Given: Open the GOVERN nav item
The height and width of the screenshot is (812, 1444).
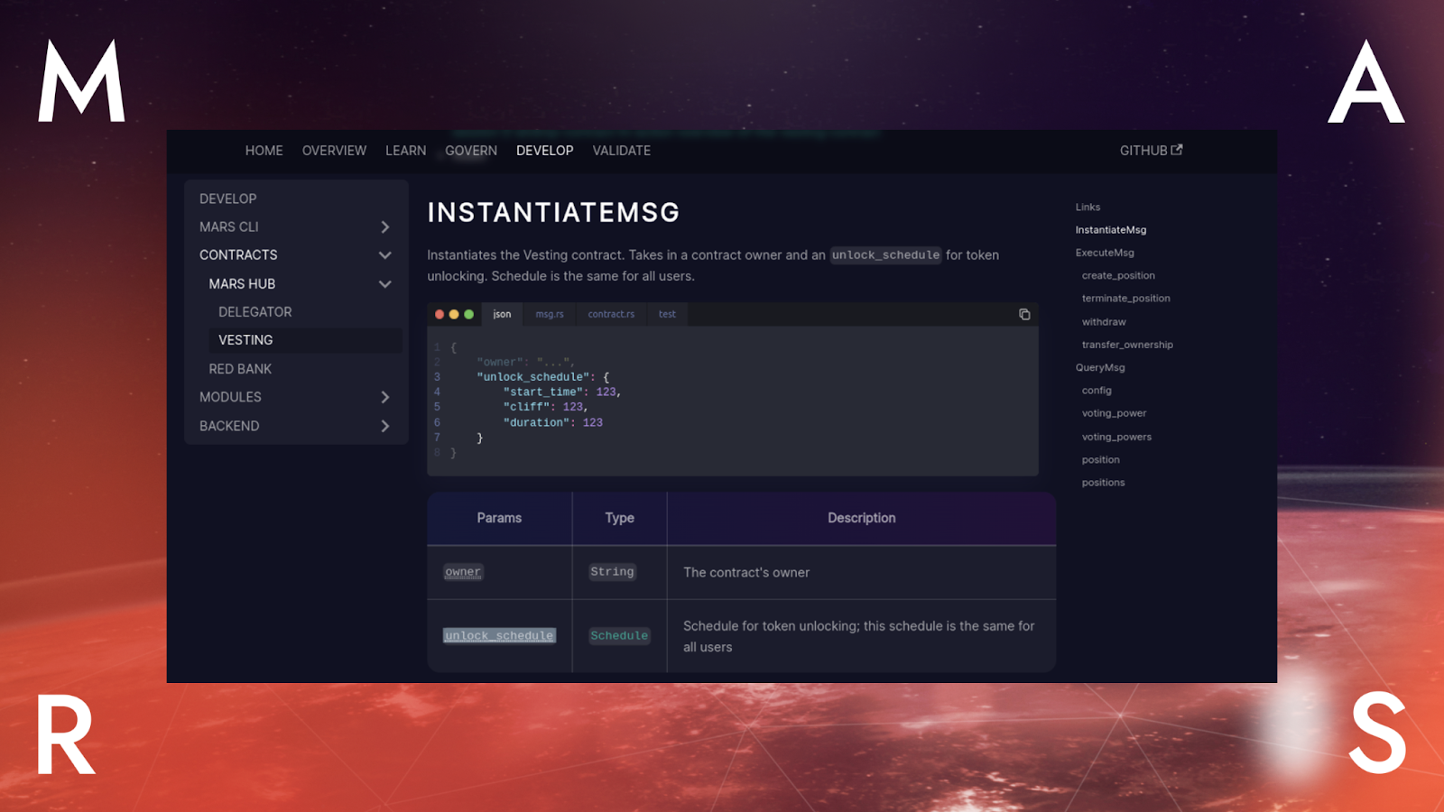Looking at the screenshot, I should tap(471, 151).
